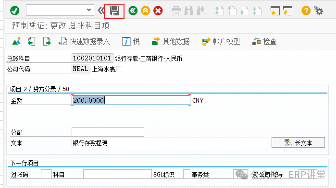Click the 帐户模型 account model button
Image resolution: width=336 pixels, height=188 pixels.
(221, 41)
